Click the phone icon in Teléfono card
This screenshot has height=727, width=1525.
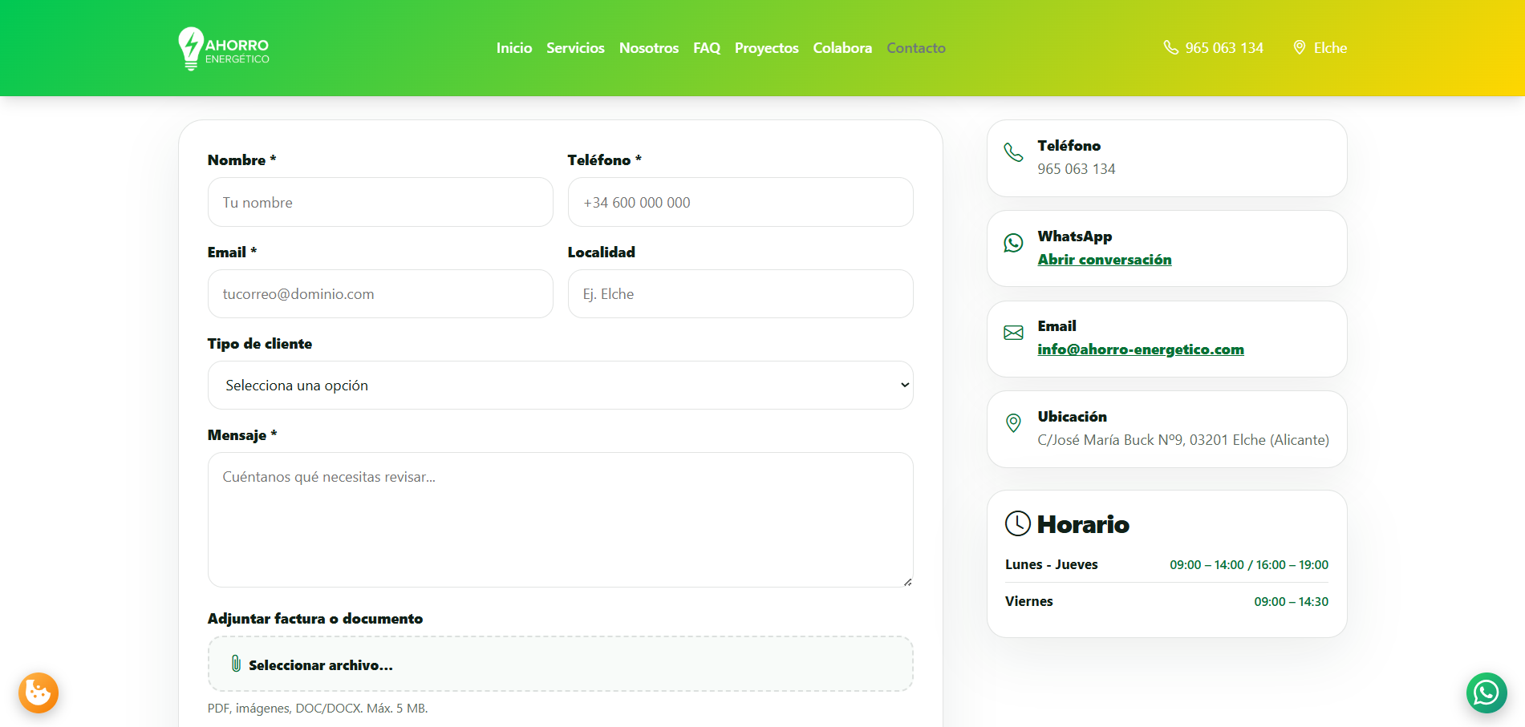[1013, 152]
